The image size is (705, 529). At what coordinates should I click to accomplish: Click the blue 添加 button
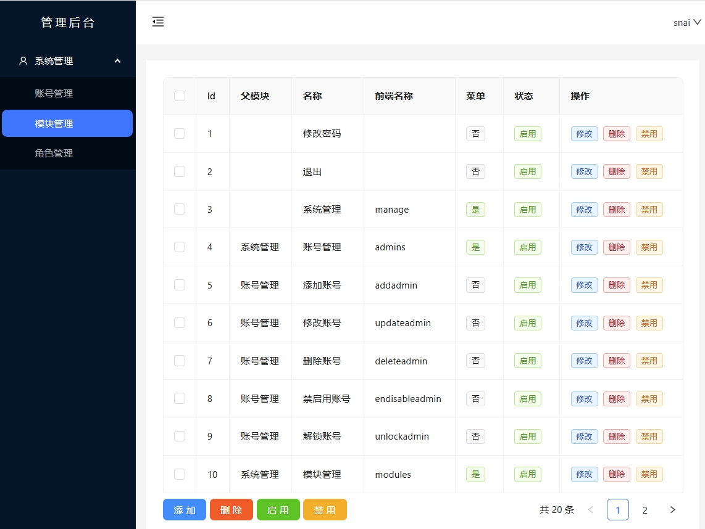coord(185,510)
